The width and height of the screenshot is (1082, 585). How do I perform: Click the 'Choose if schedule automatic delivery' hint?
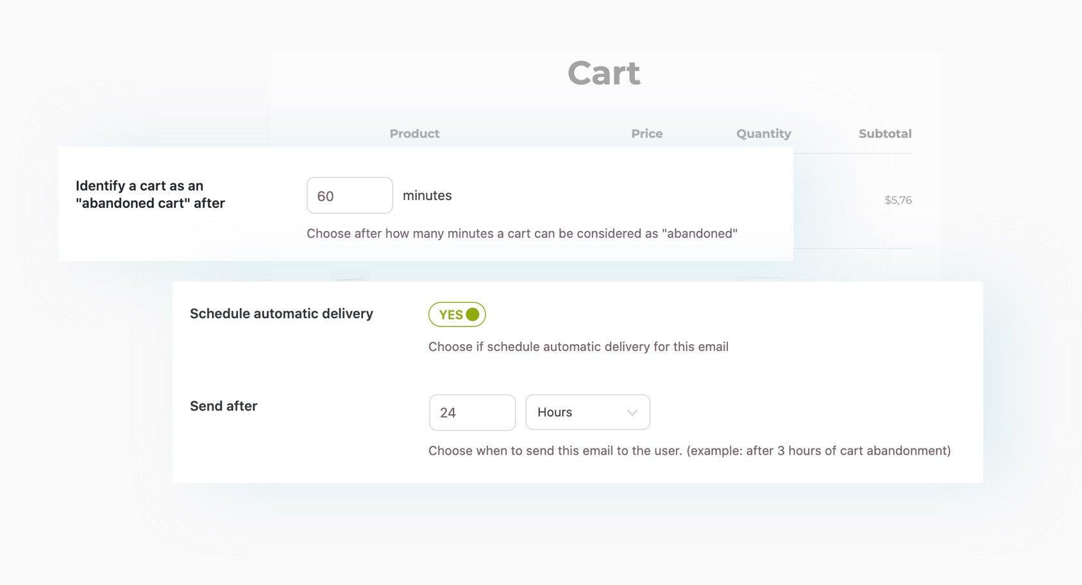tap(579, 346)
